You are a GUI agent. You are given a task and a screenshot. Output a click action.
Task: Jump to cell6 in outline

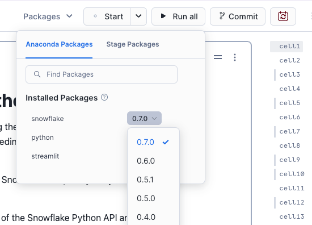289,117
